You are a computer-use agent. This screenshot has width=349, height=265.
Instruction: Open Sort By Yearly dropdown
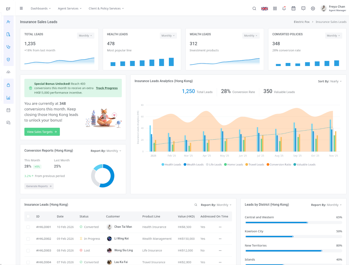tap(330, 81)
